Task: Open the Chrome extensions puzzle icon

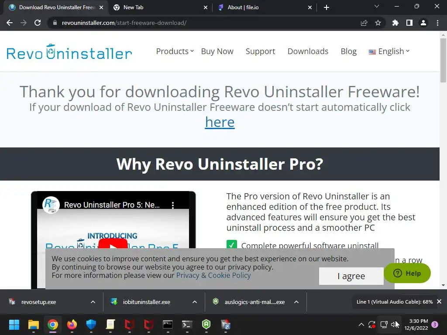Action: 395,23
